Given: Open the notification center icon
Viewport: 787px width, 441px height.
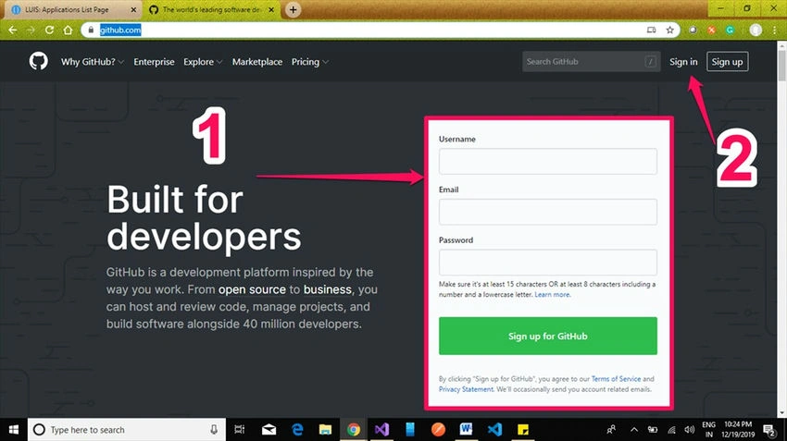Looking at the screenshot, I should pyautogui.click(x=768, y=430).
